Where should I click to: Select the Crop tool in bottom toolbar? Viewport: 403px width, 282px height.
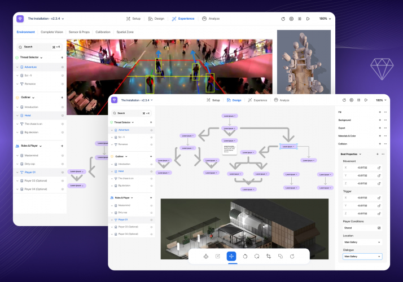pos(269,256)
